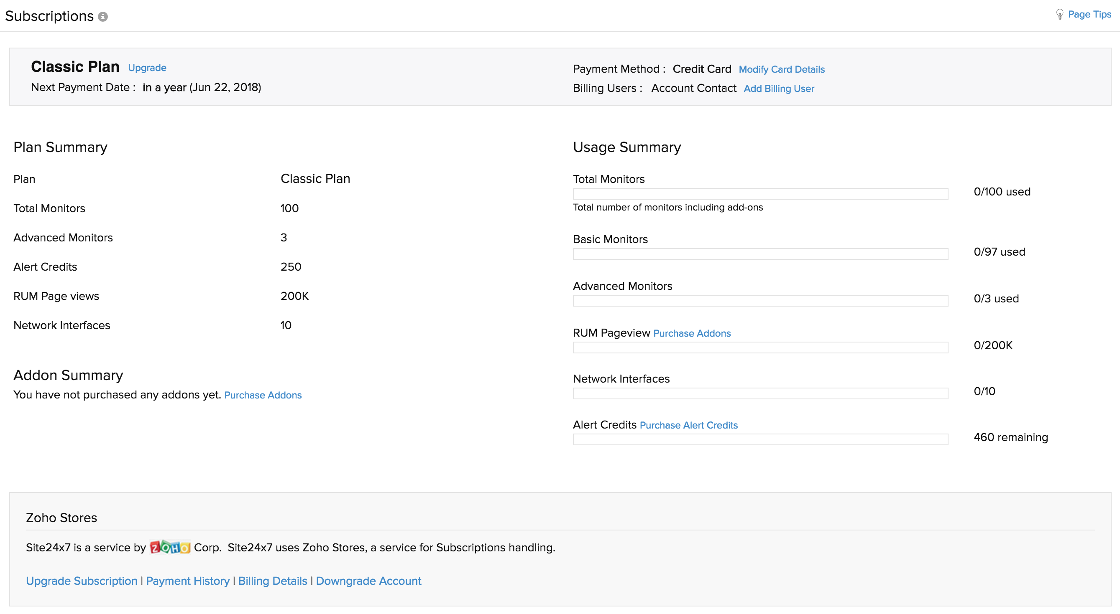This screenshot has width=1120, height=614.
Task: Open the Payment History link
Action: tap(187, 581)
